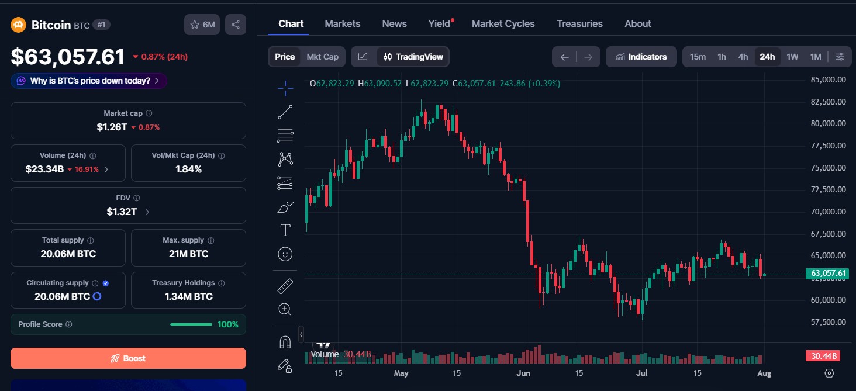Set the chart interval to 1h
Screen dimensions: 856x391
coord(722,57)
